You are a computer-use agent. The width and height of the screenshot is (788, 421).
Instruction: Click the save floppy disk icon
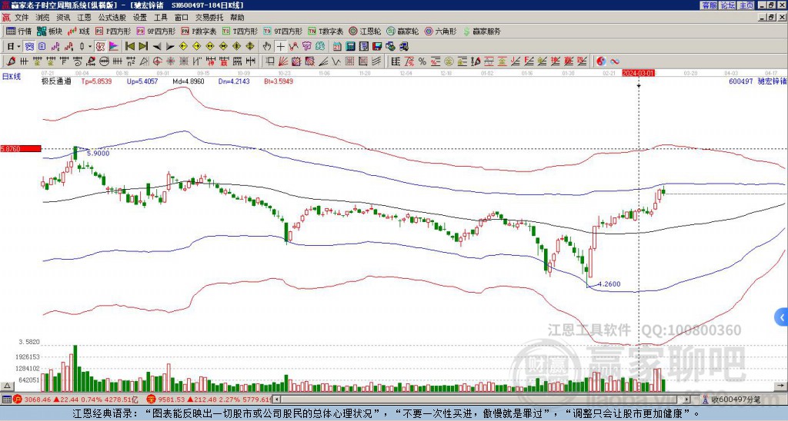coord(377,46)
